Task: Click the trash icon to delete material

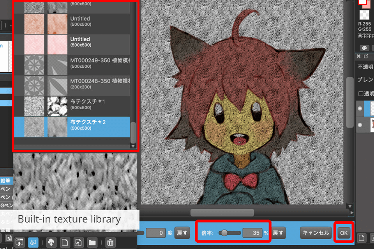Action: (x=110, y=242)
